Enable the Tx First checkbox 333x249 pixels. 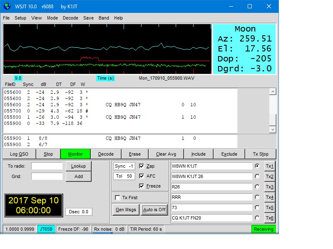tap(118, 198)
